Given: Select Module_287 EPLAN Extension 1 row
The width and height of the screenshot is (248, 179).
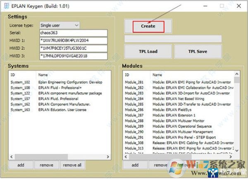Looking at the screenshot, I should tap(179, 115).
